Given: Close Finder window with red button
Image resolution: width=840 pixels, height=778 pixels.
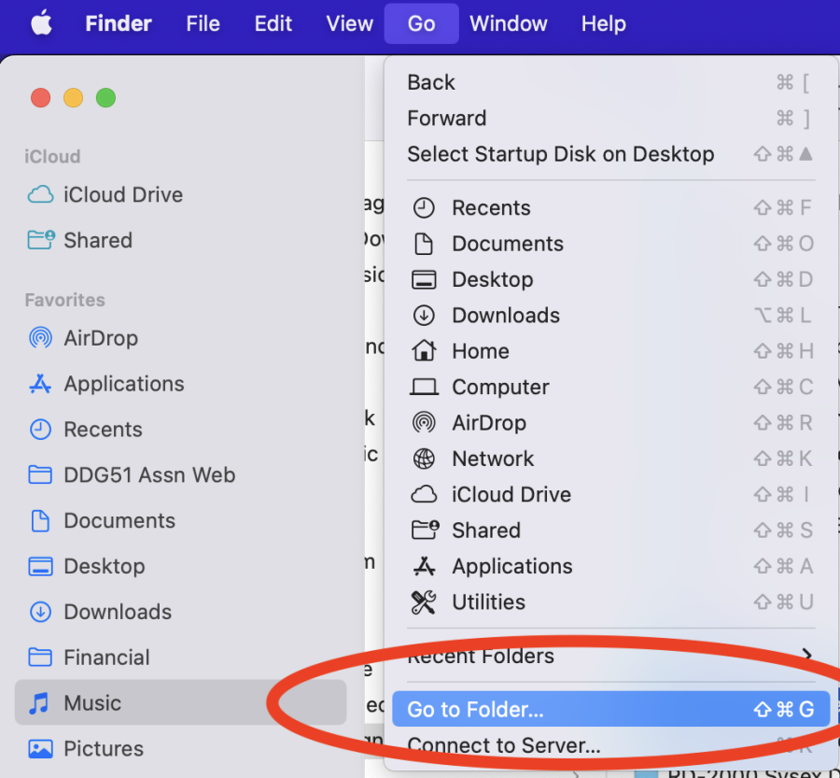Looking at the screenshot, I should [x=41, y=97].
